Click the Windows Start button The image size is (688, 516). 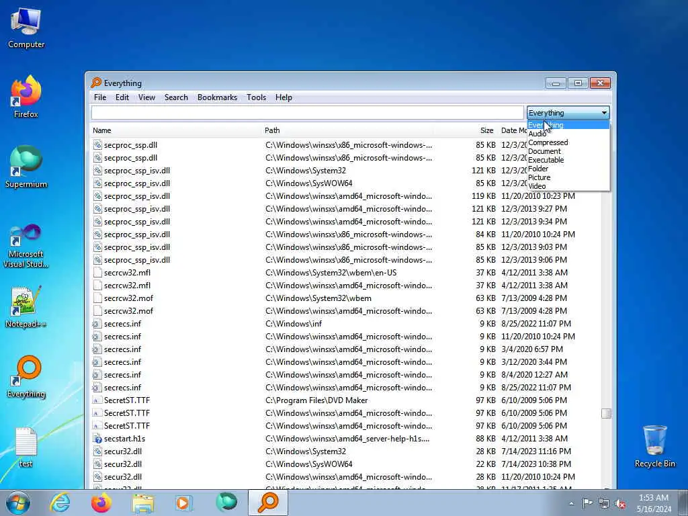pos(18,503)
